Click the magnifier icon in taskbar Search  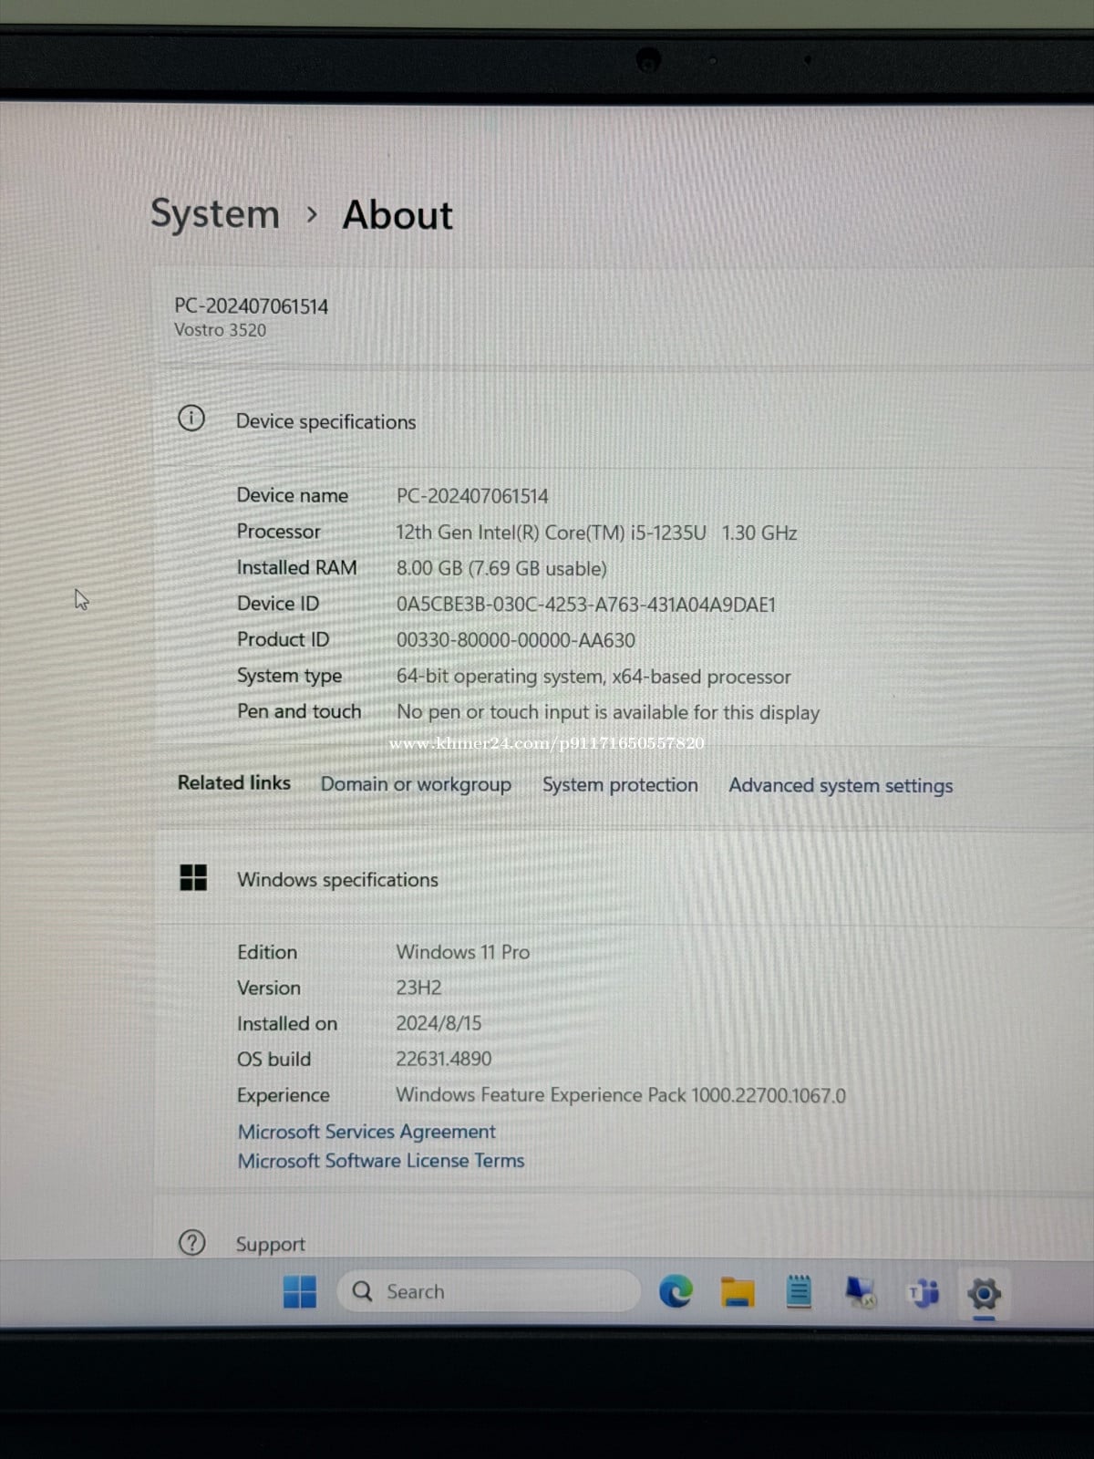point(362,1291)
